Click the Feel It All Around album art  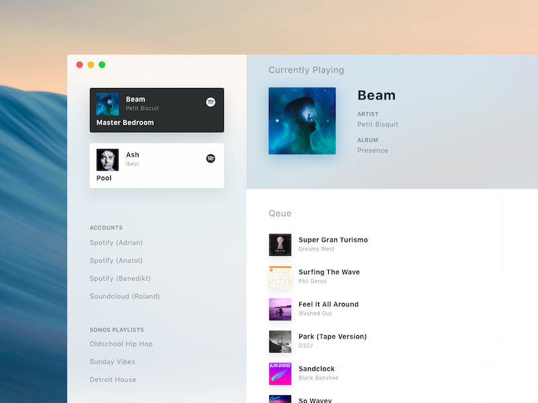point(280,309)
